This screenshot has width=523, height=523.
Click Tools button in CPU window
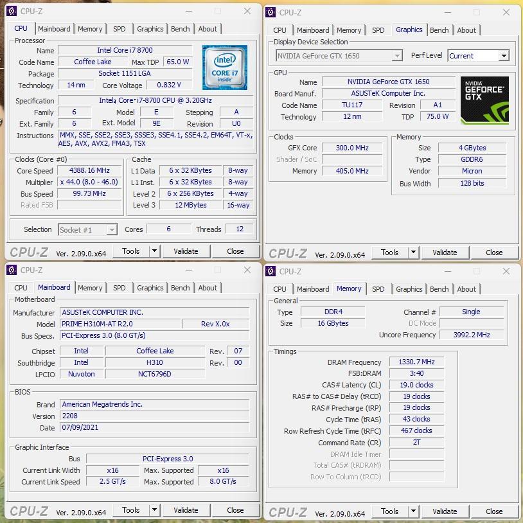[131, 251]
